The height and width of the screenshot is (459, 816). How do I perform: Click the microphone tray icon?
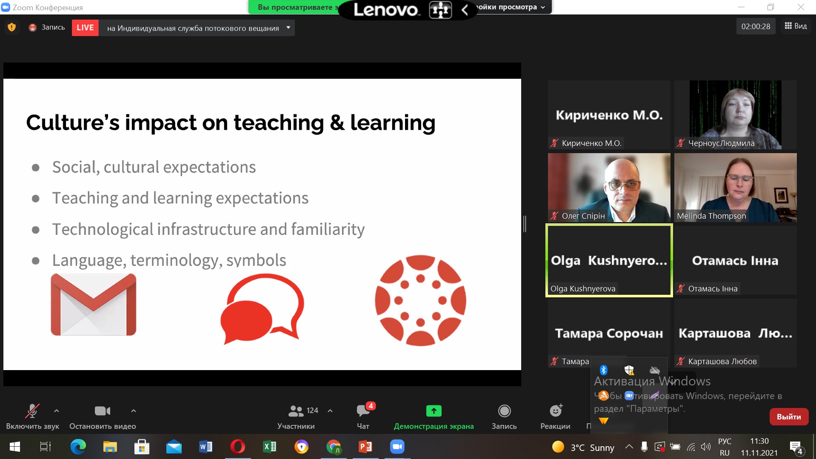click(644, 447)
